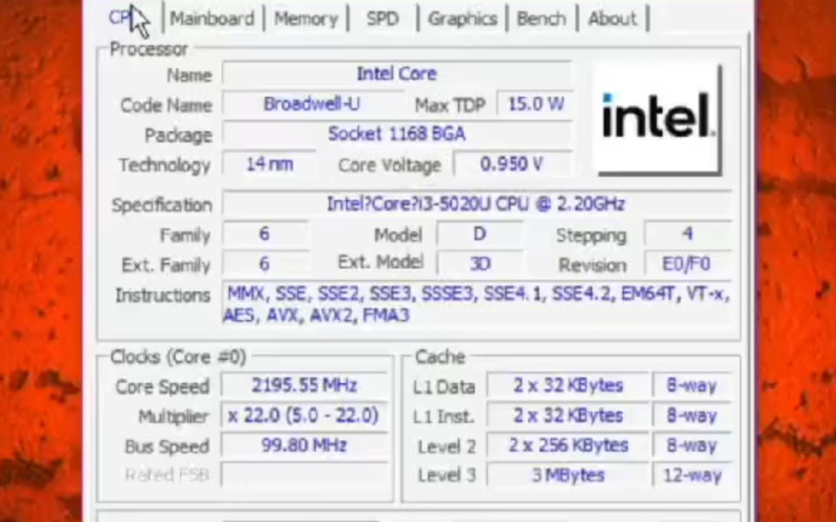This screenshot has width=836, height=522.
Task: Click the Model value D
Action: pyautogui.click(x=479, y=234)
